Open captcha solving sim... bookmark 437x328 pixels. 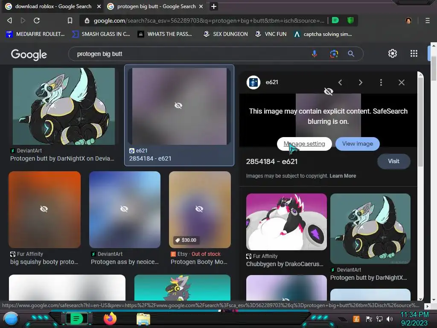tap(323, 34)
